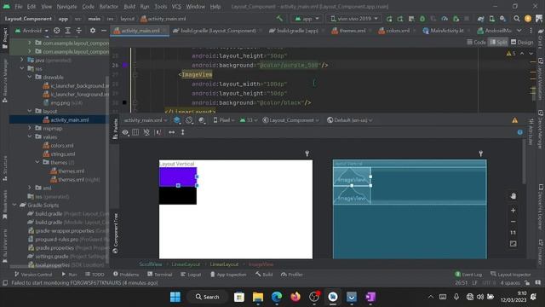
Task: Open the app run configuration dropdown
Action: pyautogui.click(x=307, y=19)
